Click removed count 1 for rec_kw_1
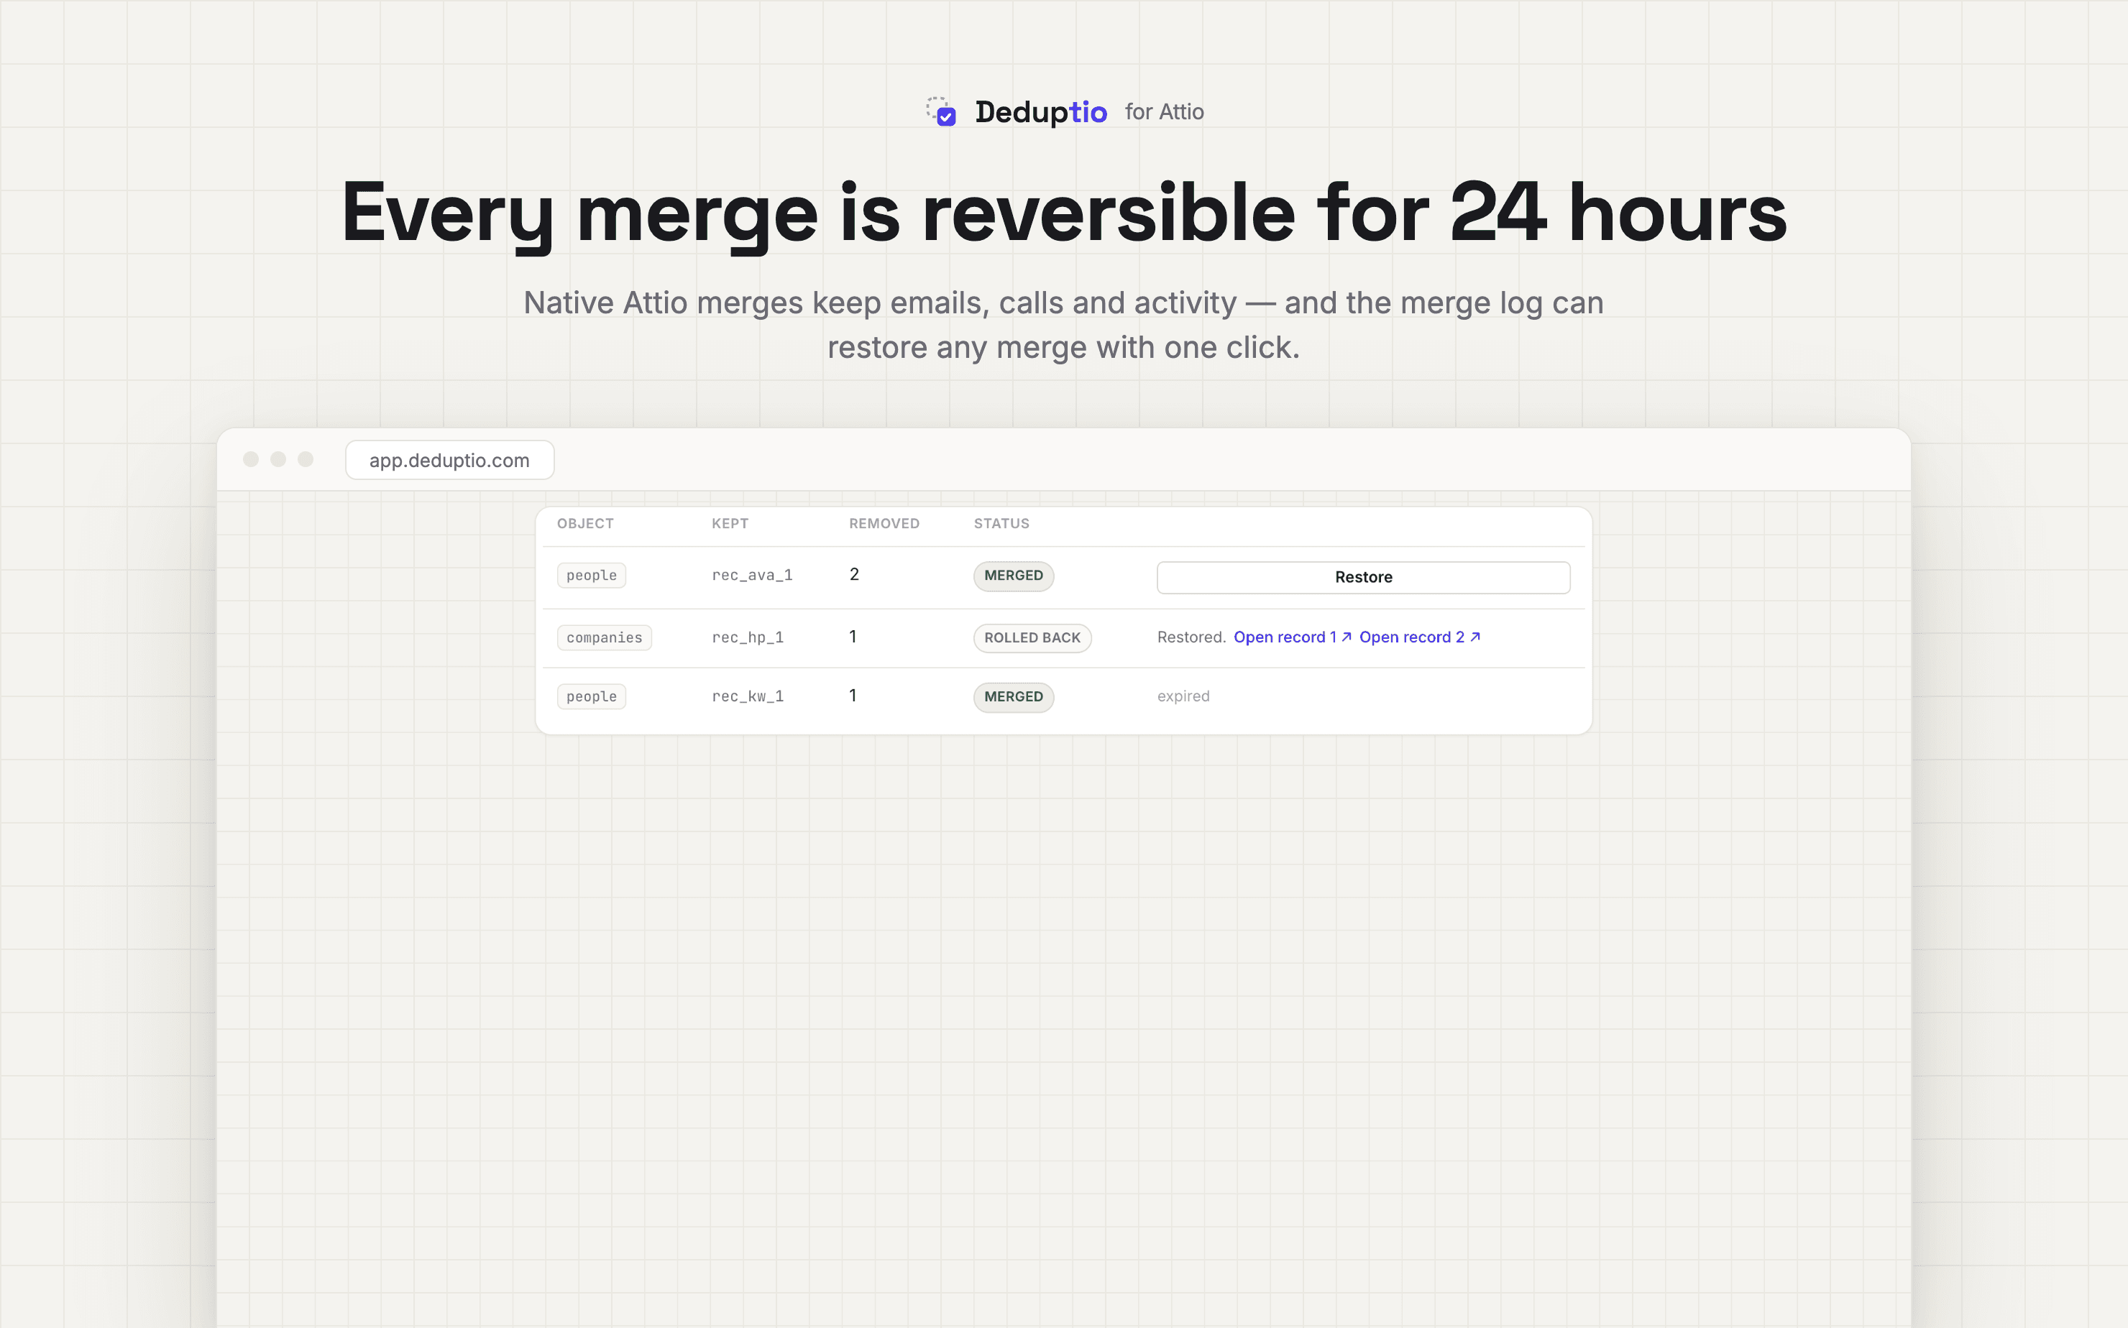2128x1328 pixels. point(852,696)
